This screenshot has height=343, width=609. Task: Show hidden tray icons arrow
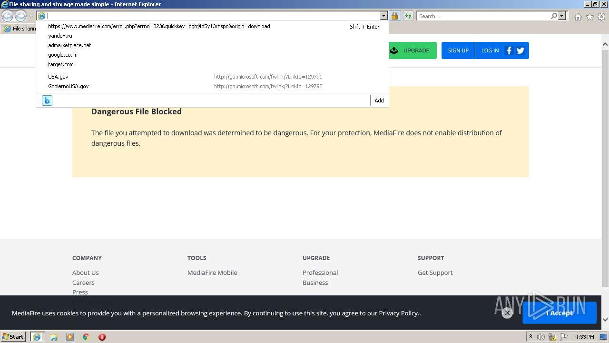[x=530, y=337]
